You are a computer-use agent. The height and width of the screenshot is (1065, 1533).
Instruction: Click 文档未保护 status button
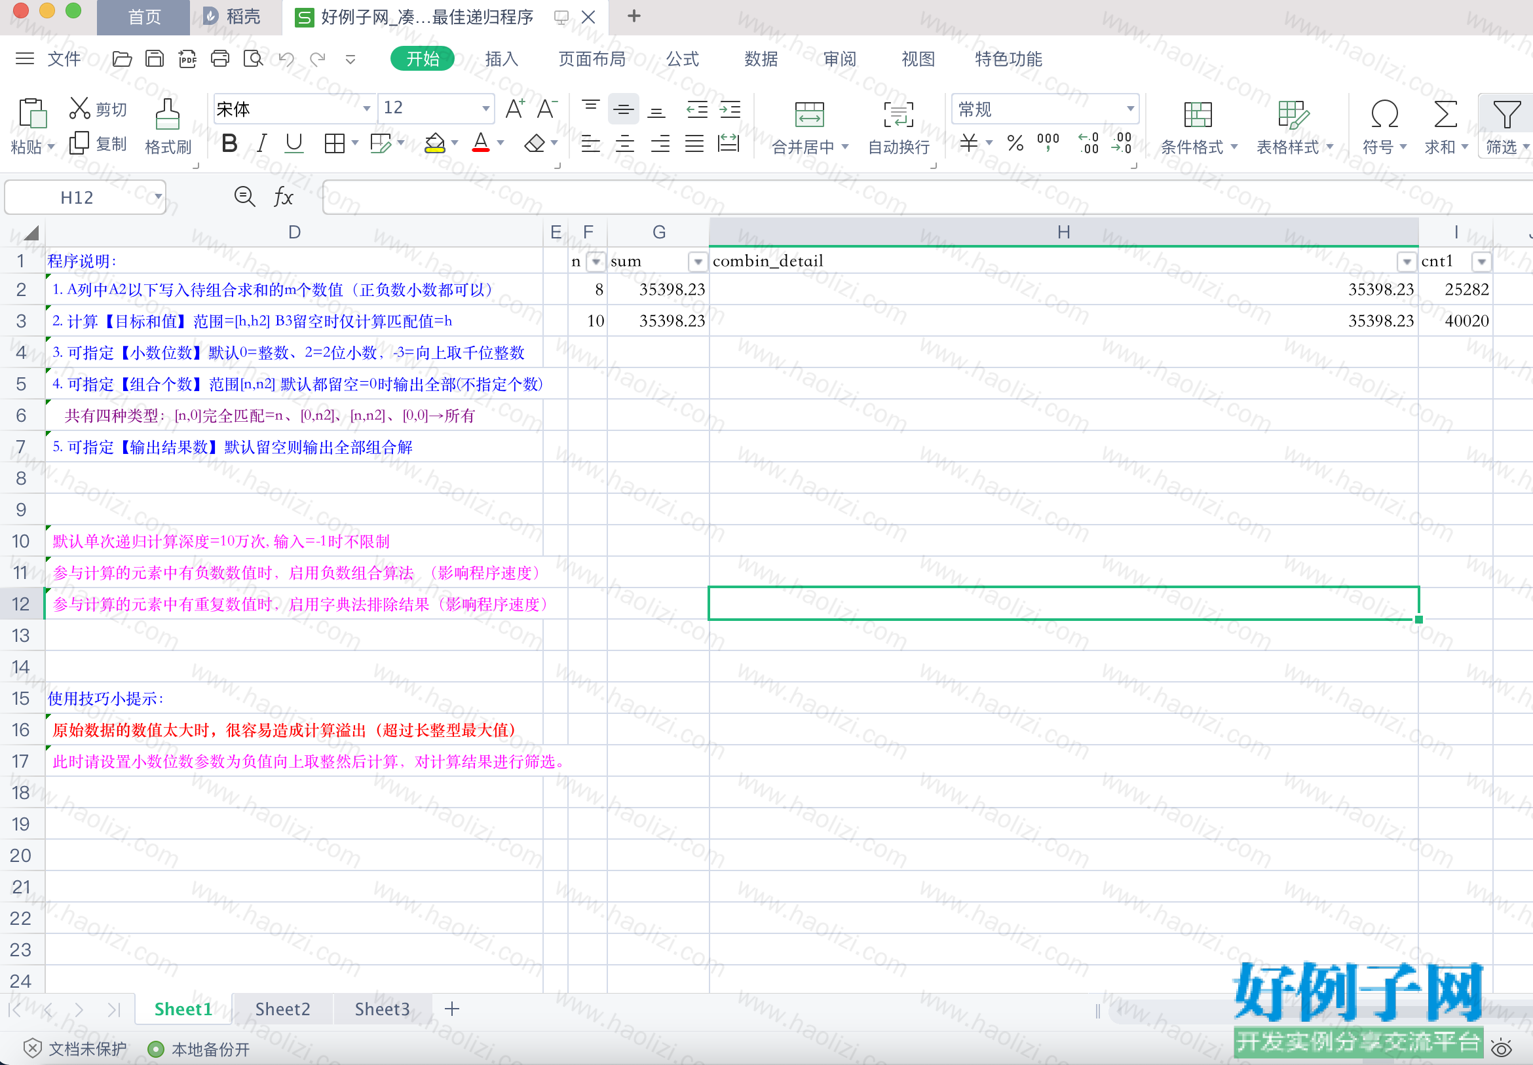click(75, 1049)
